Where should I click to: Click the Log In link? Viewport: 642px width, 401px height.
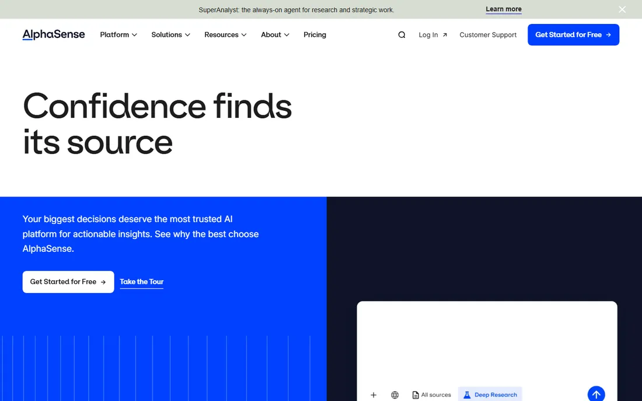(x=433, y=35)
